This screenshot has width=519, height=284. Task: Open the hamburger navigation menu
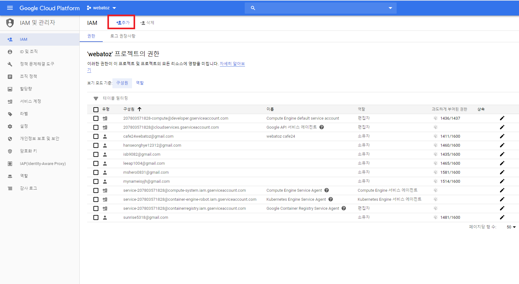[10, 8]
